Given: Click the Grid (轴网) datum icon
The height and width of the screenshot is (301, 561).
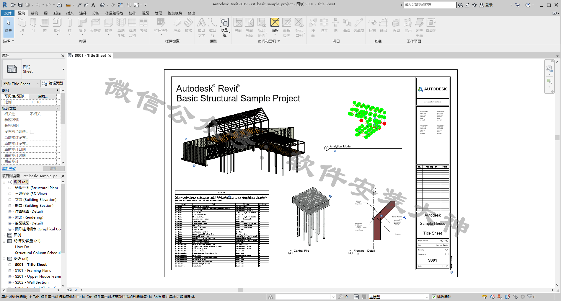Looking at the screenshot, I should 384,23.
